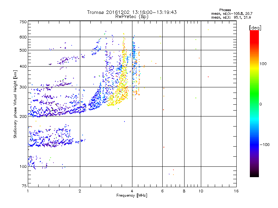Click the y-axis tick label '600'
278x208 pixels.
tap(23, 37)
